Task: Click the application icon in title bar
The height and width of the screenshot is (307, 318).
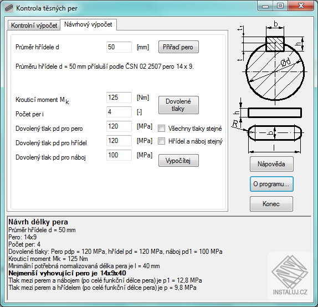Action: pyautogui.click(x=9, y=8)
